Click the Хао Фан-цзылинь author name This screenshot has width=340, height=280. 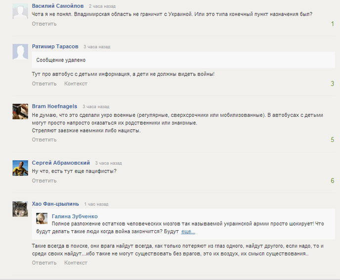pos(55,204)
